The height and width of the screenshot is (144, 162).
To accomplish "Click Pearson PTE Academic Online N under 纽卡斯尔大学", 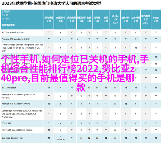I will [126, 104].
